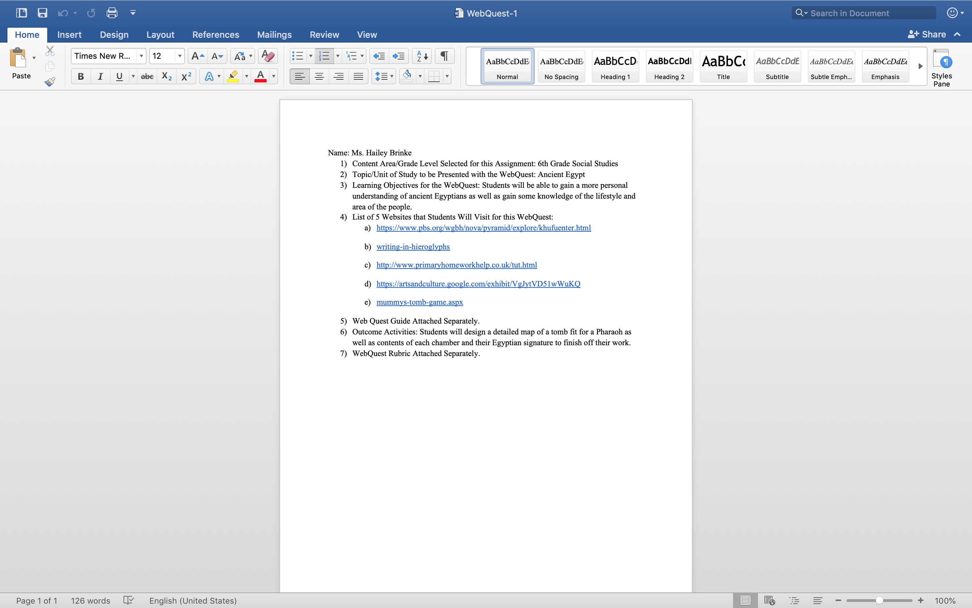Click the Increase Indent icon
This screenshot has height=608, width=972.
coord(399,56)
